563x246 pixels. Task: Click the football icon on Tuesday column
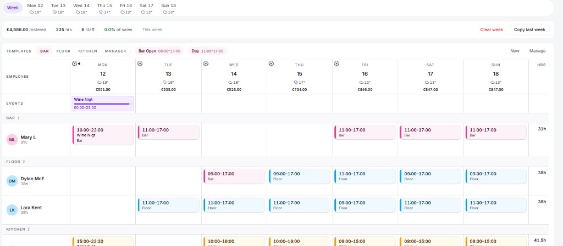tap(140, 64)
